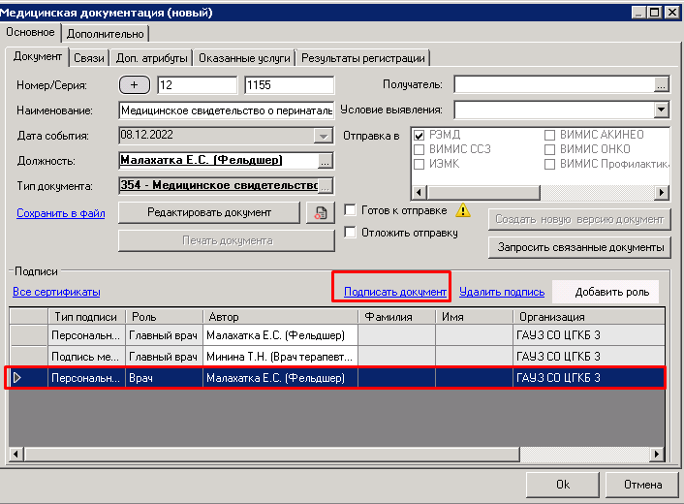Expand the Условие выявления dropdown
Viewport: 684px width, 504px height.
point(661,110)
